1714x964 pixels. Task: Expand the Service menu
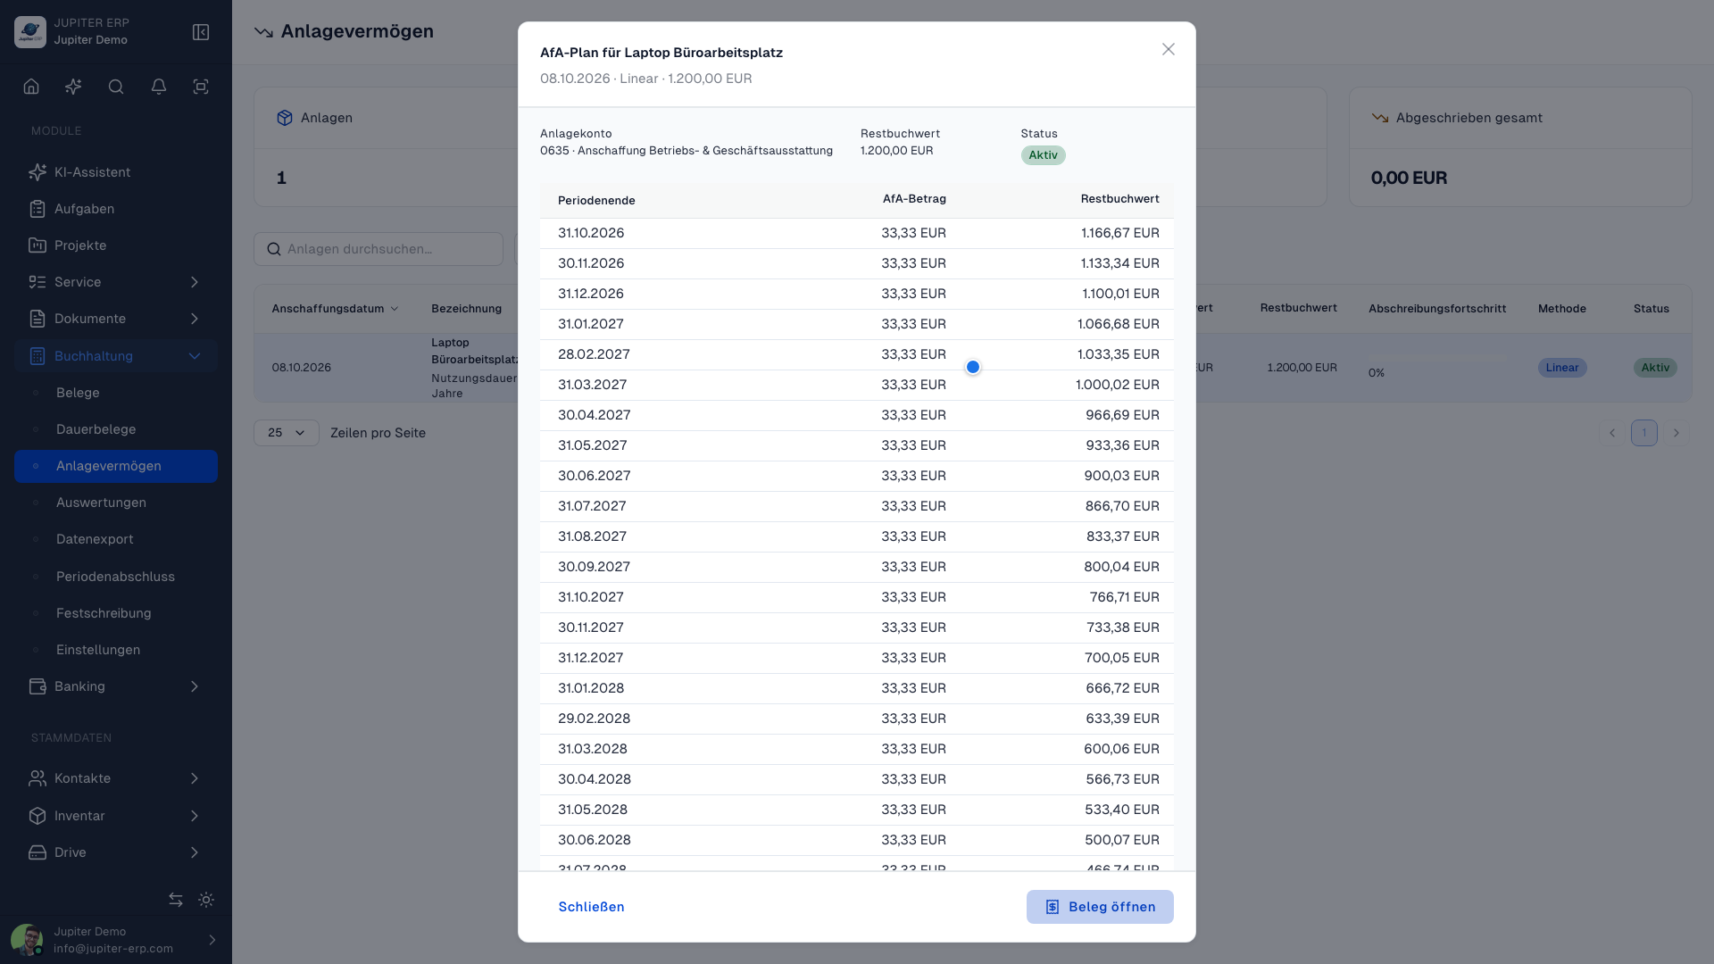click(x=116, y=282)
